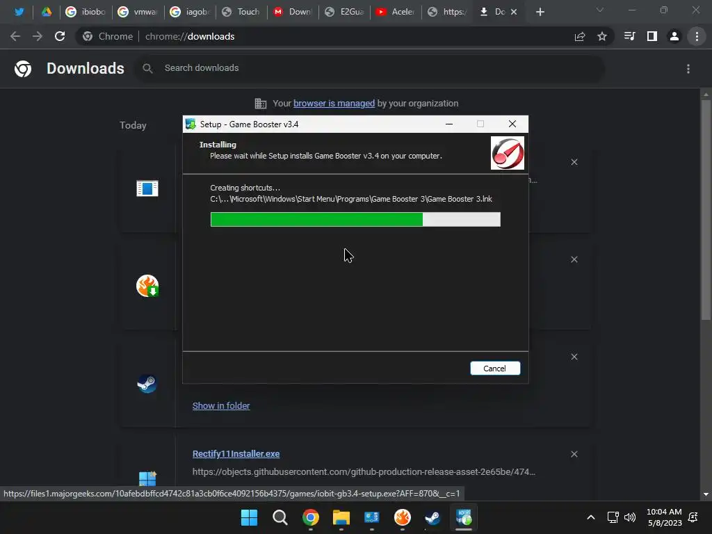Remove the Steam download from list
The height and width of the screenshot is (534, 712).
pos(574,357)
